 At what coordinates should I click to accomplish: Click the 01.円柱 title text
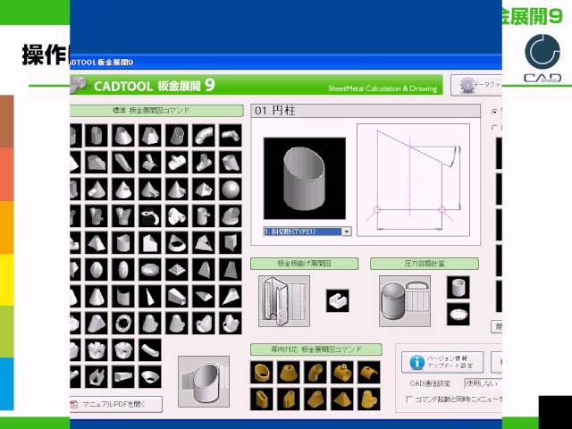[274, 111]
